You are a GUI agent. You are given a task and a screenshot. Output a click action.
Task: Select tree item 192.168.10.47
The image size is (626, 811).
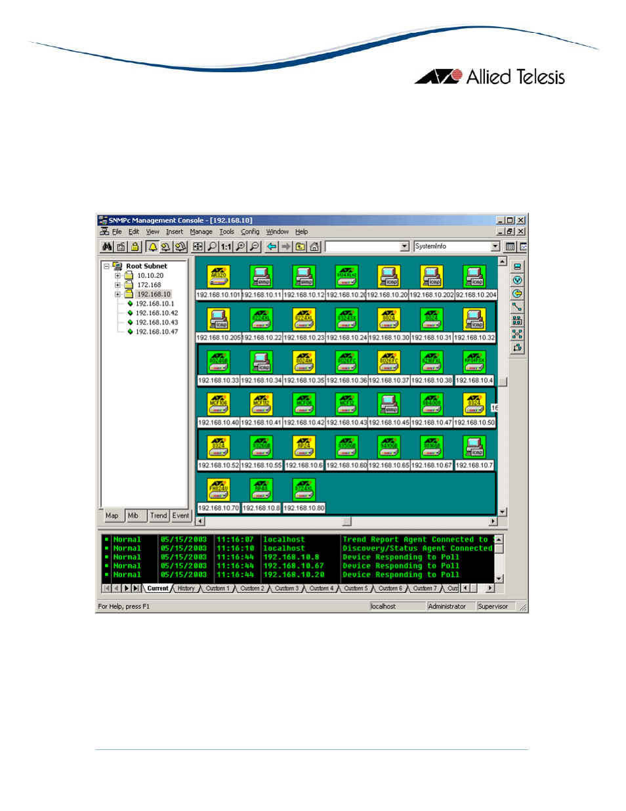pyautogui.click(x=157, y=332)
